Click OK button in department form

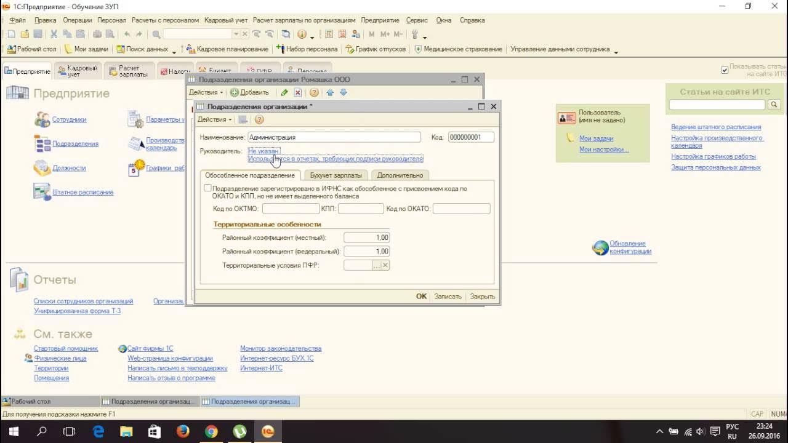coord(421,296)
